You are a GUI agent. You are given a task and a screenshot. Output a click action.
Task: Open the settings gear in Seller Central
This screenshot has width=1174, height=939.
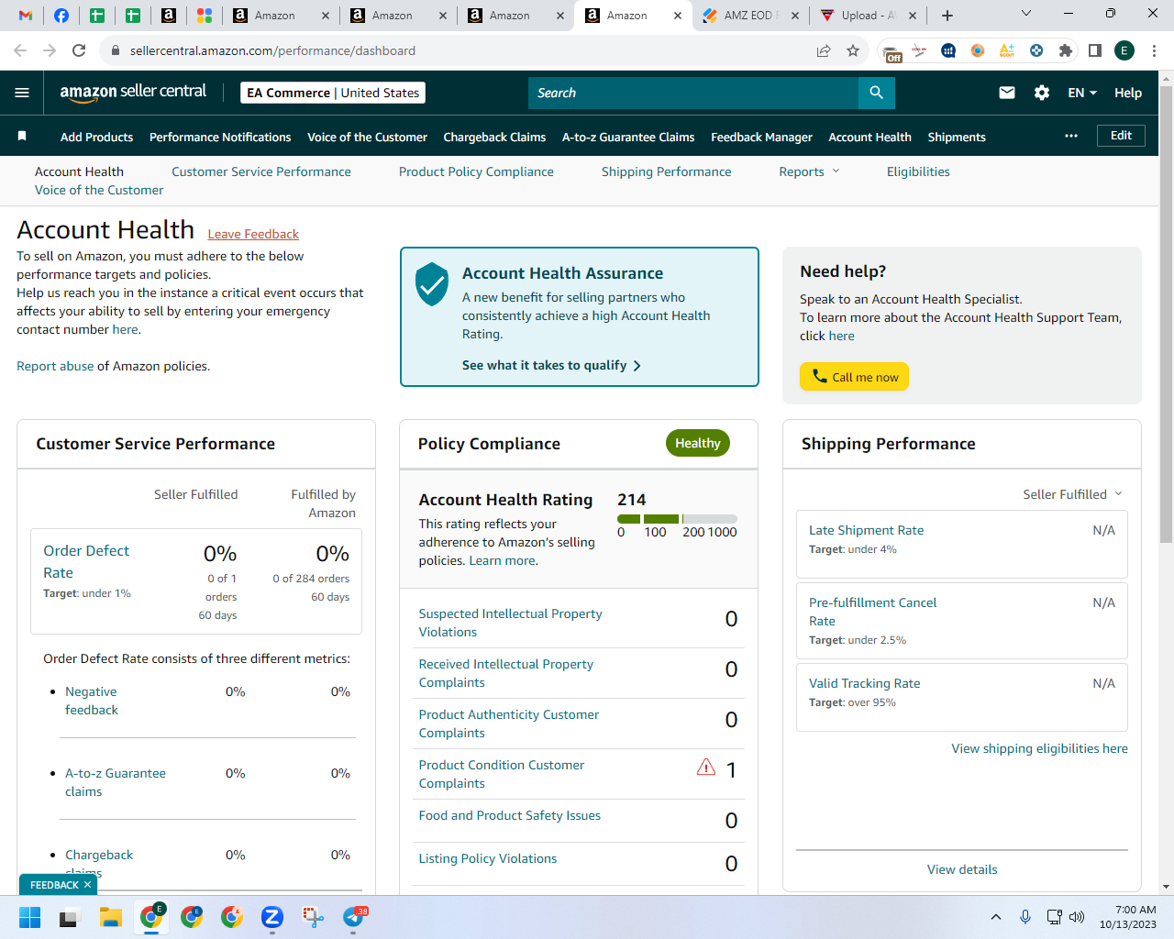click(1042, 93)
